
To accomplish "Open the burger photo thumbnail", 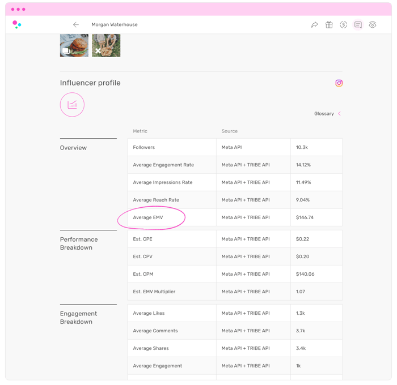I will [x=74, y=45].
